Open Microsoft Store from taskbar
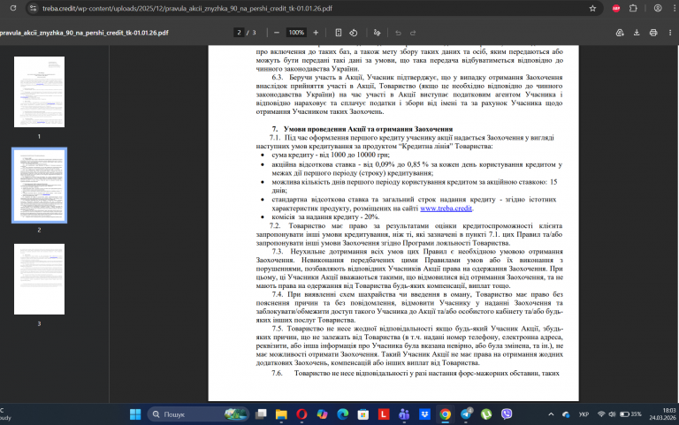Viewport: 679px width, 425px height. [x=362, y=414]
